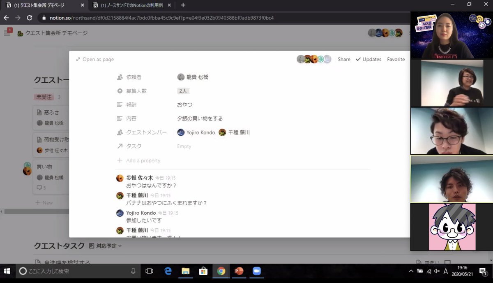Toggle the Updates follow option

(x=369, y=60)
